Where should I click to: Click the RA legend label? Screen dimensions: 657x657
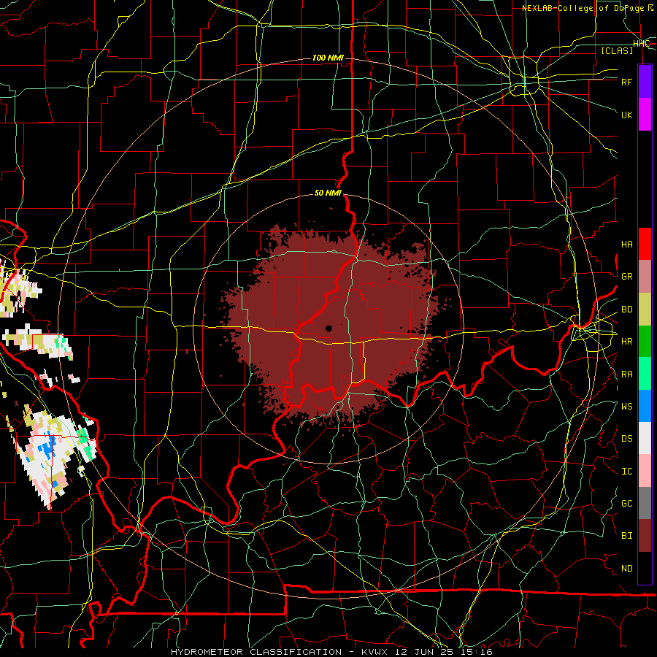(x=626, y=374)
